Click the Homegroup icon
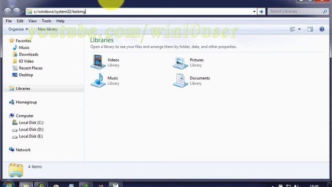 (11, 102)
